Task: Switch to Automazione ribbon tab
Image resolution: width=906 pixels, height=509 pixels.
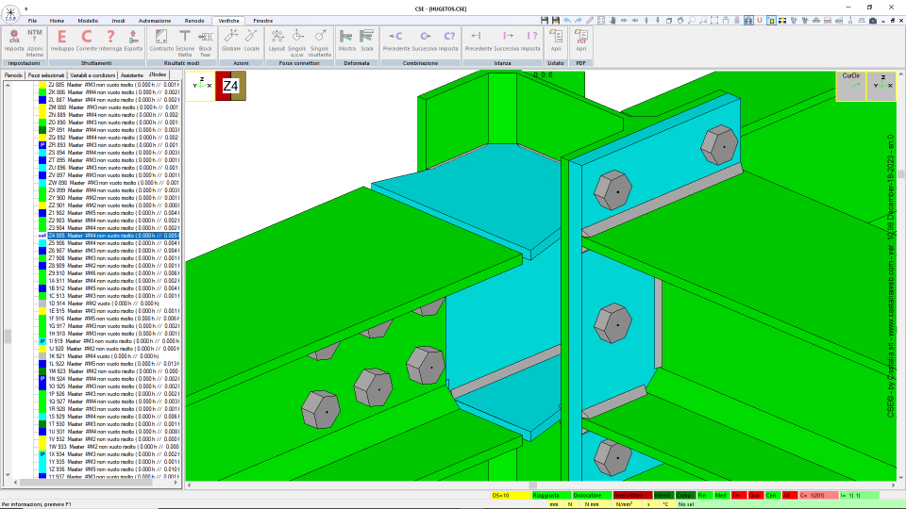Action: (x=154, y=21)
